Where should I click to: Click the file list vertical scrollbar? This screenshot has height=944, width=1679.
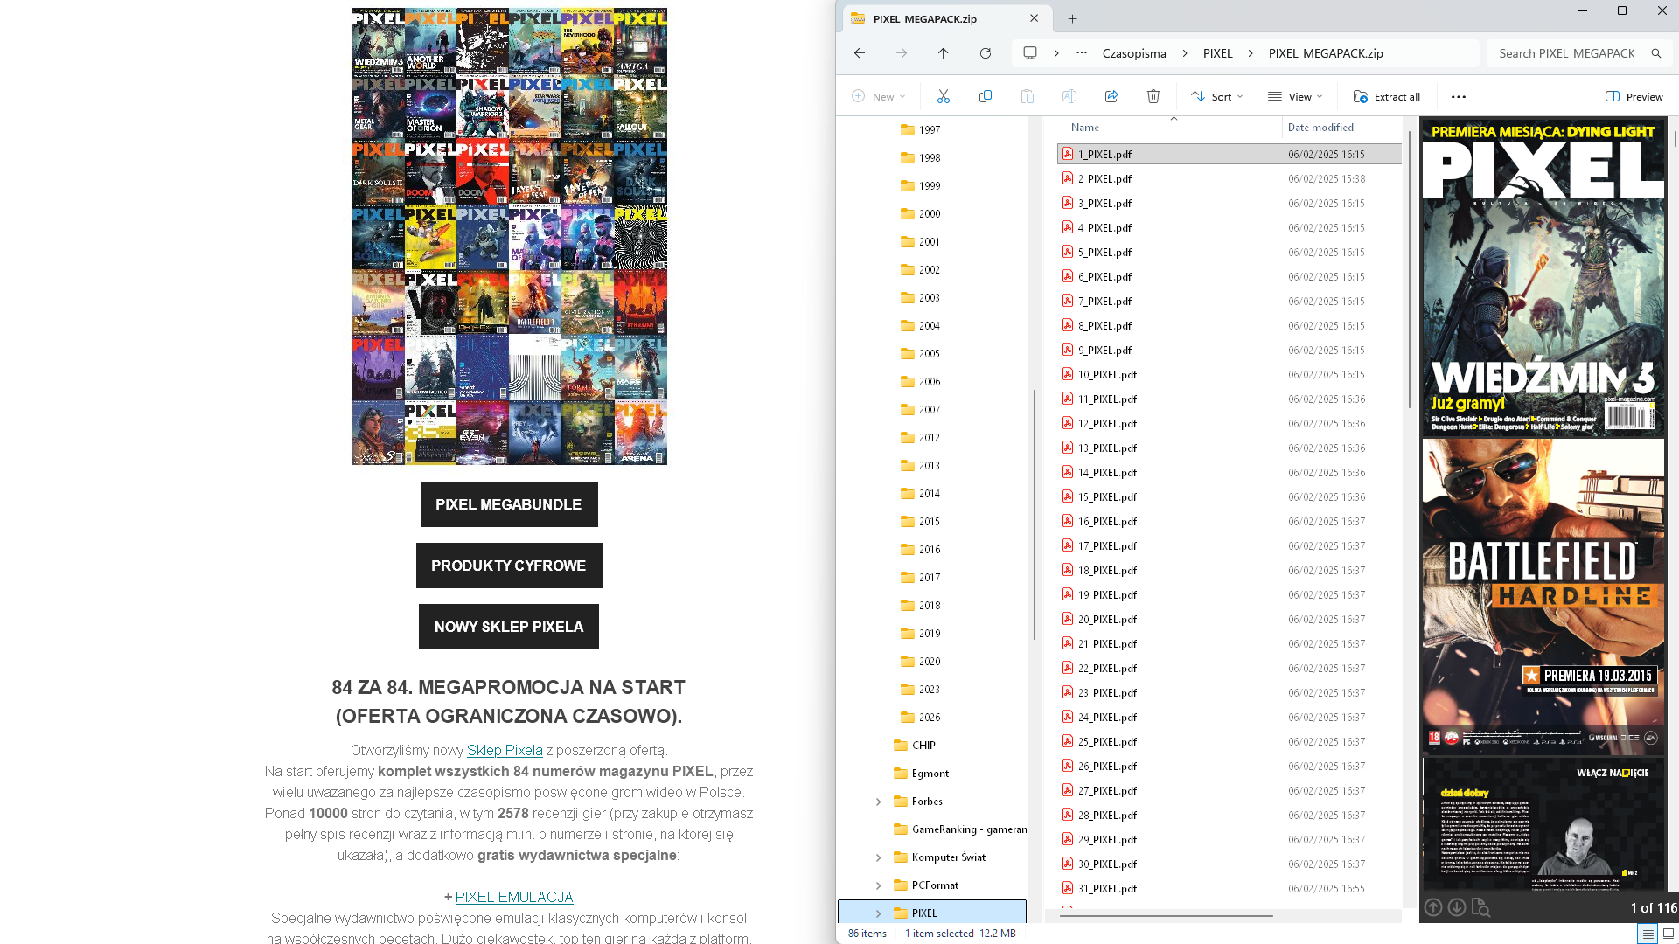click(1409, 269)
